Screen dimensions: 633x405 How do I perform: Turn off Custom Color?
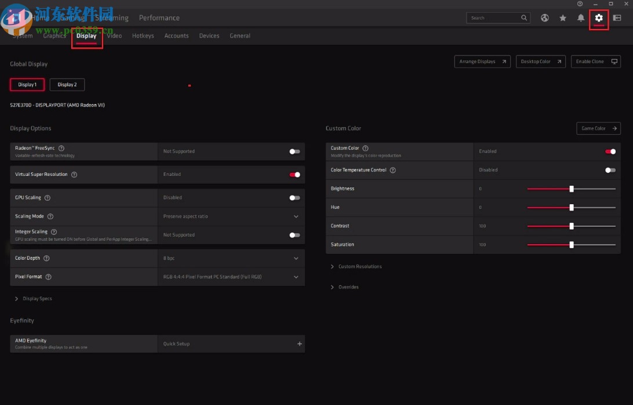click(x=610, y=151)
